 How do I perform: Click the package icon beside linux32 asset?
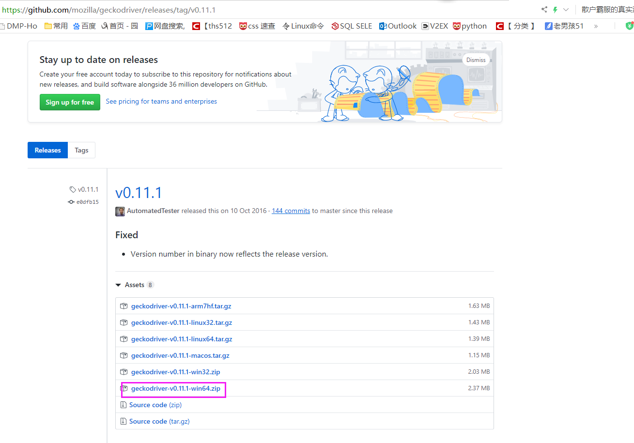point(124,322)
